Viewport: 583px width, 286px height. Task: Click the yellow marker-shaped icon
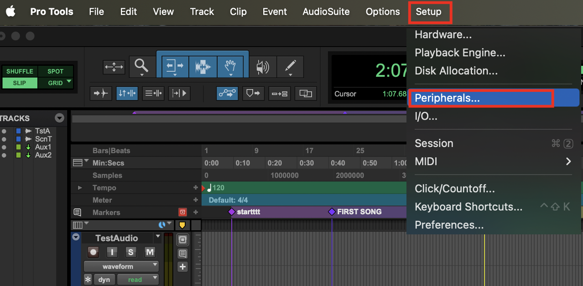182,225
